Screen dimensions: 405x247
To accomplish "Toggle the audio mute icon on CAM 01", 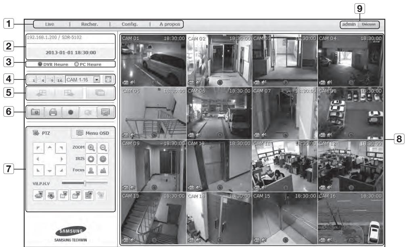I will [x=132, y=83].
